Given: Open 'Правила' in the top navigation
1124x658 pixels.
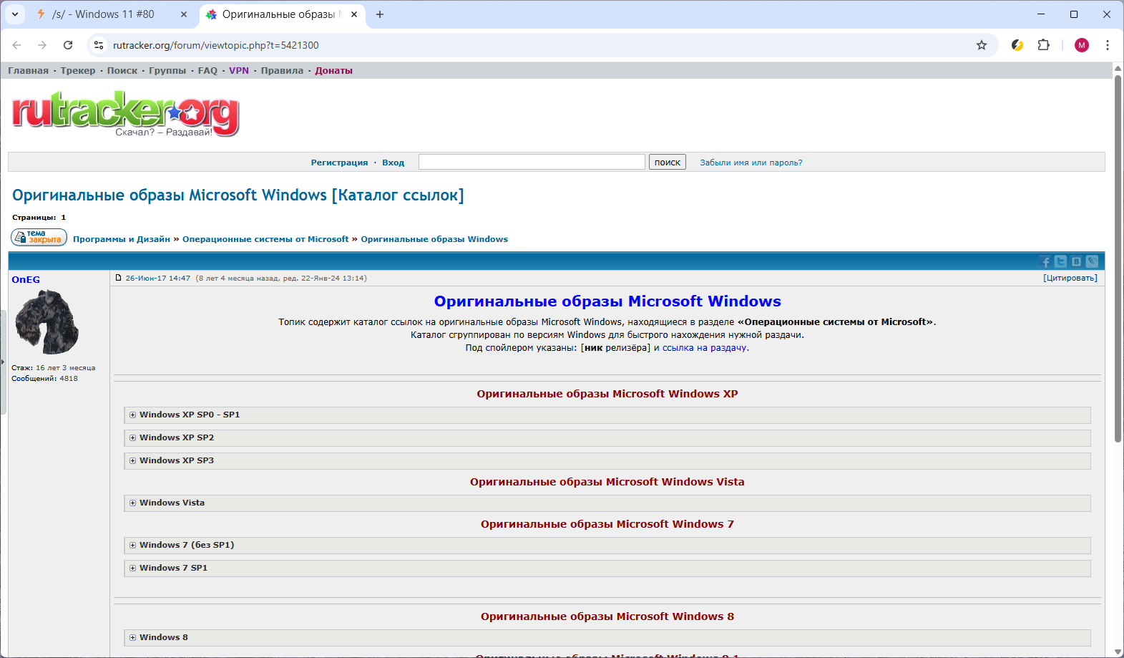Looking at the screenshot, I should click(282, 71).
